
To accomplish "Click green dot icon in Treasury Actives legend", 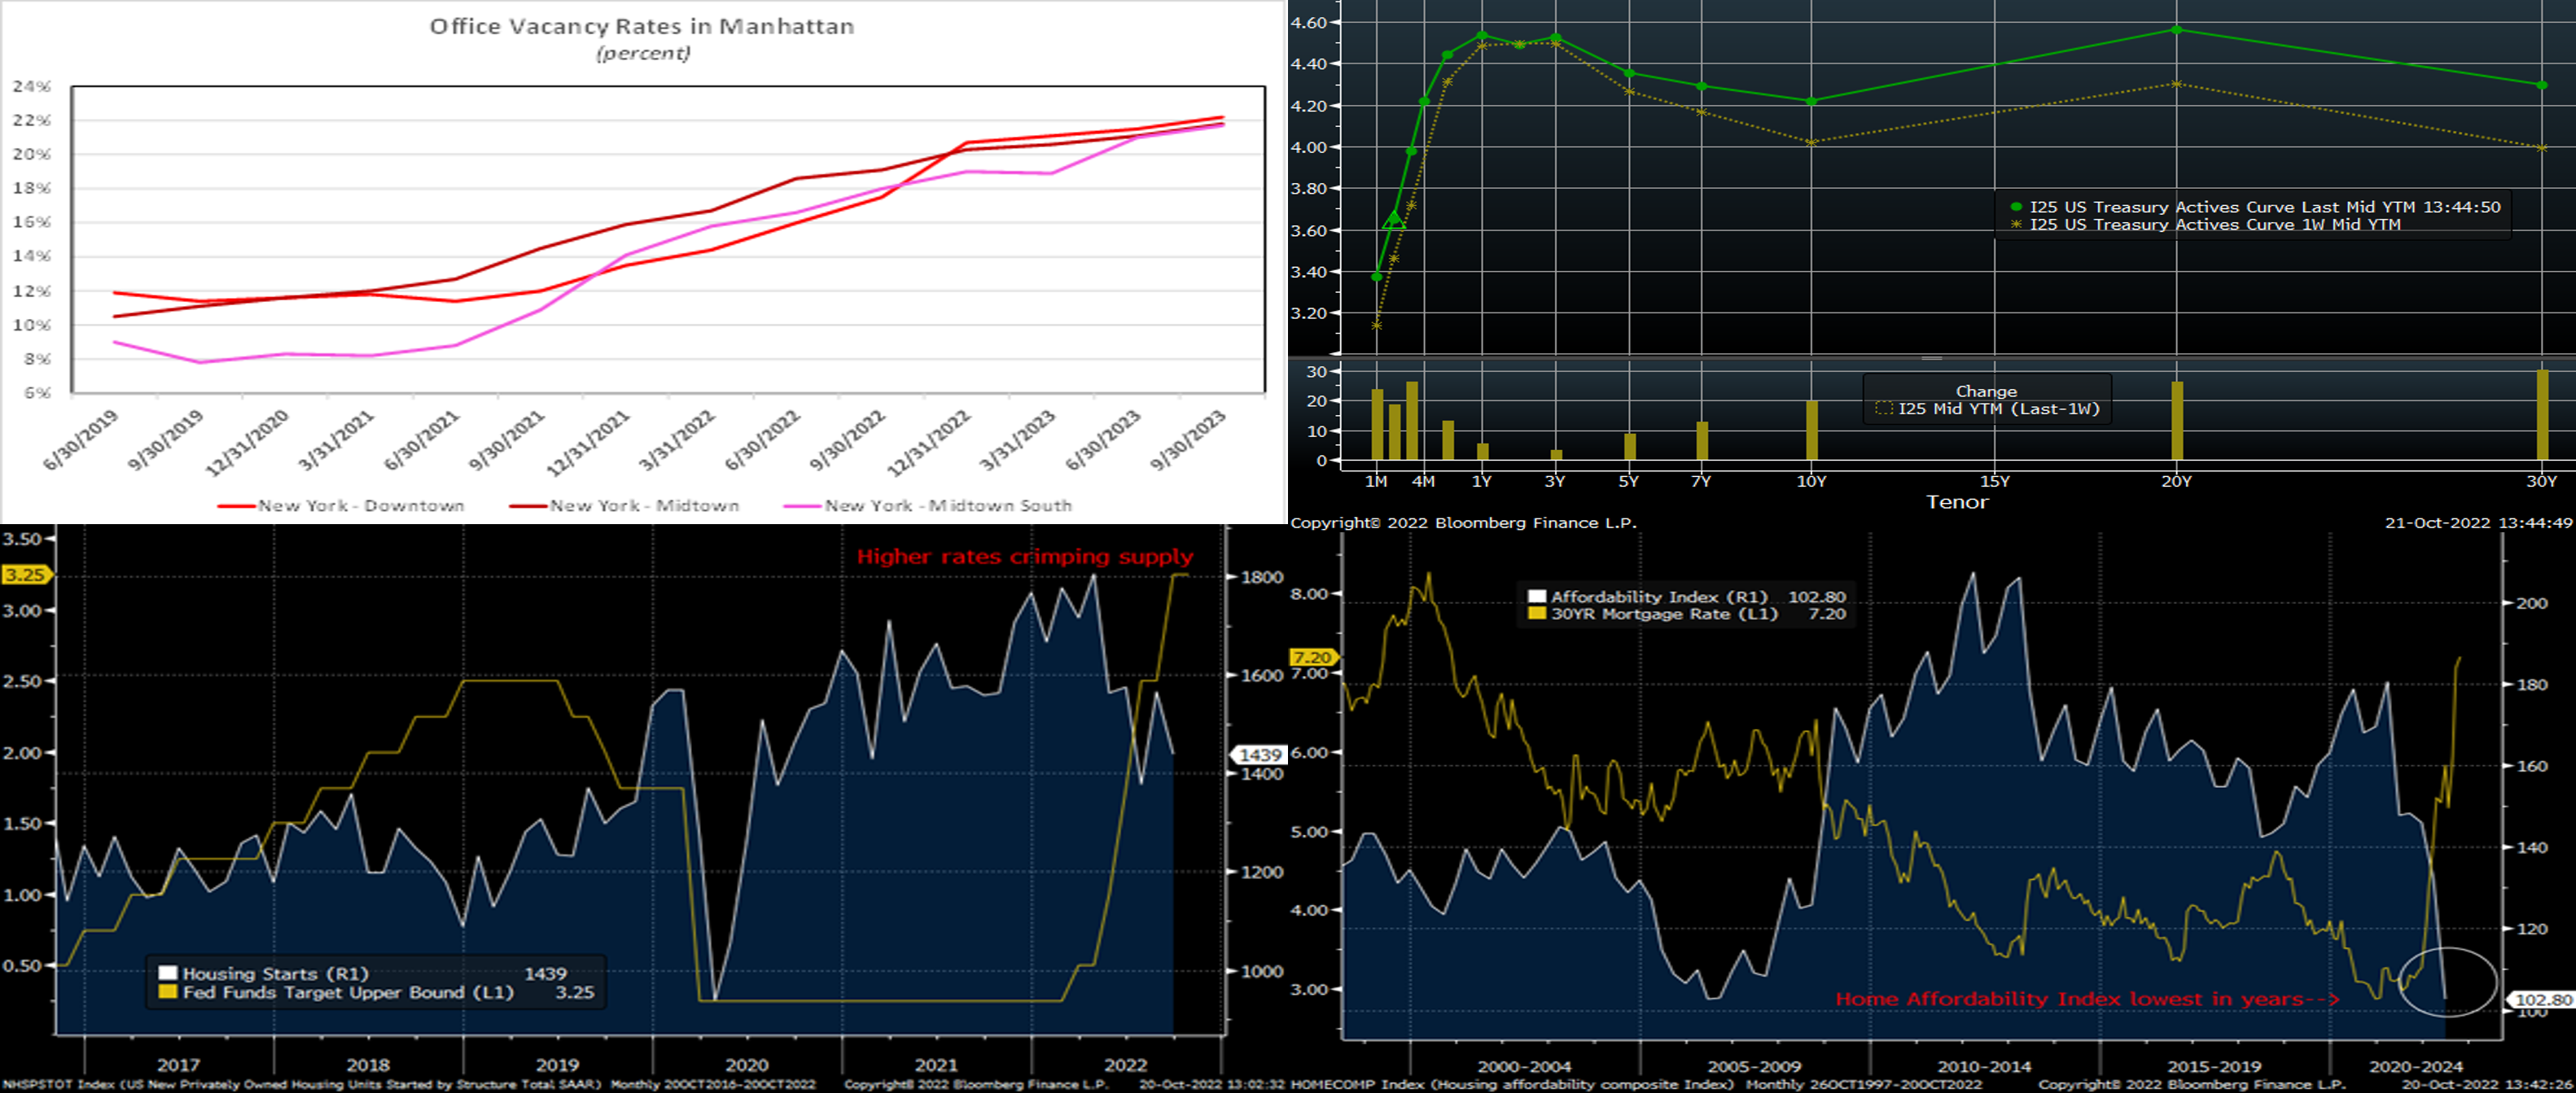I will [x=2016, y=207].
